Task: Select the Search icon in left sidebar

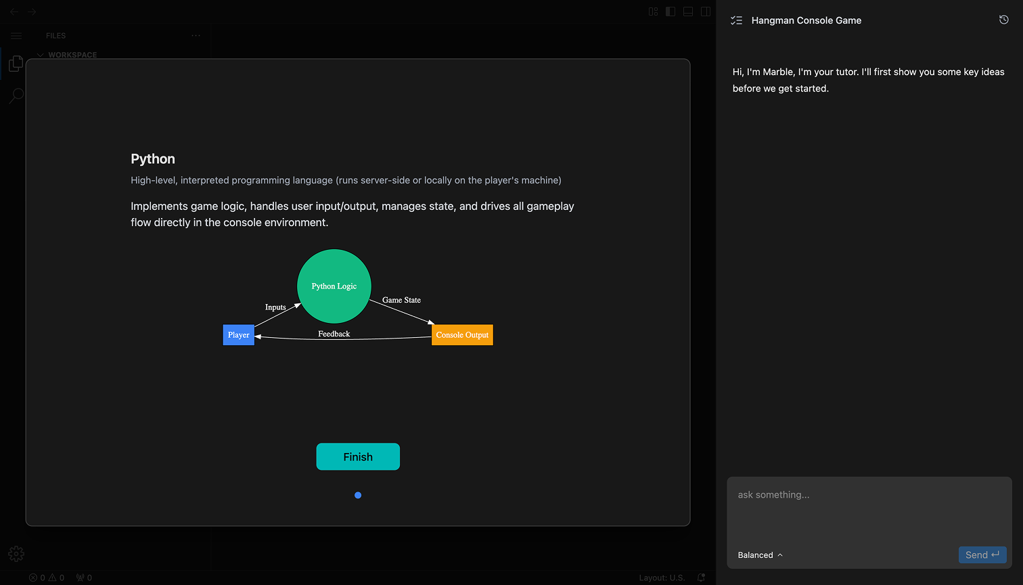Action: coord(16,95)
